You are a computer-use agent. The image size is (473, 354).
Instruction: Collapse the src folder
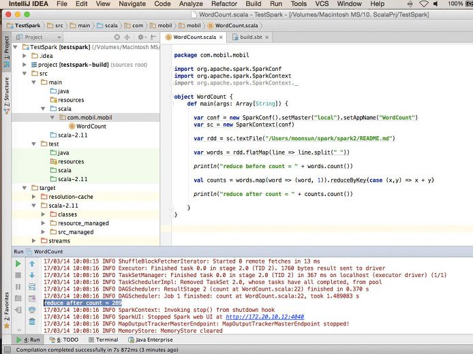point(25,74)
